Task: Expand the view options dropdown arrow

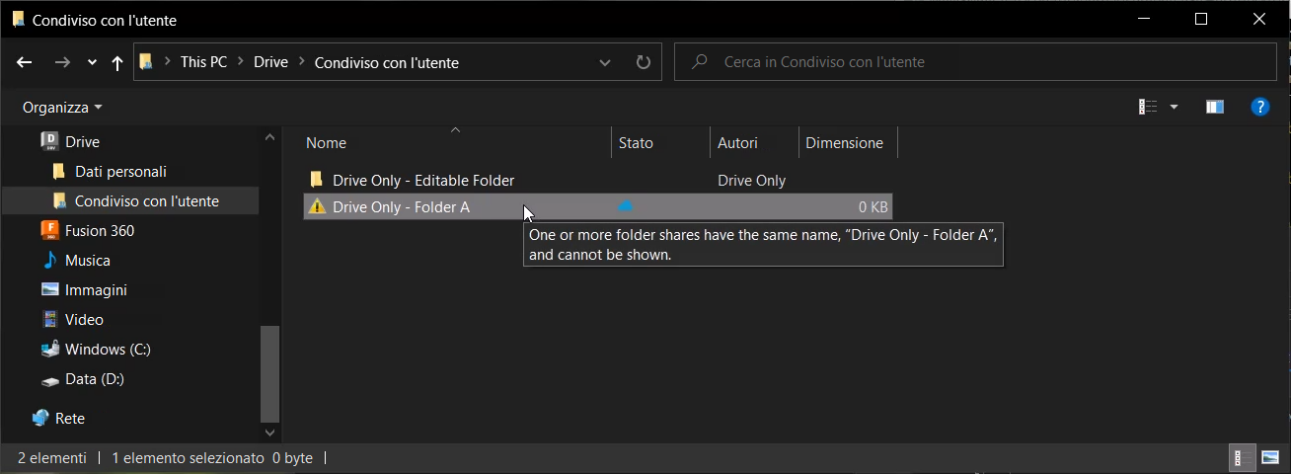Action: pyautogui.click(x=1174, y=107)
